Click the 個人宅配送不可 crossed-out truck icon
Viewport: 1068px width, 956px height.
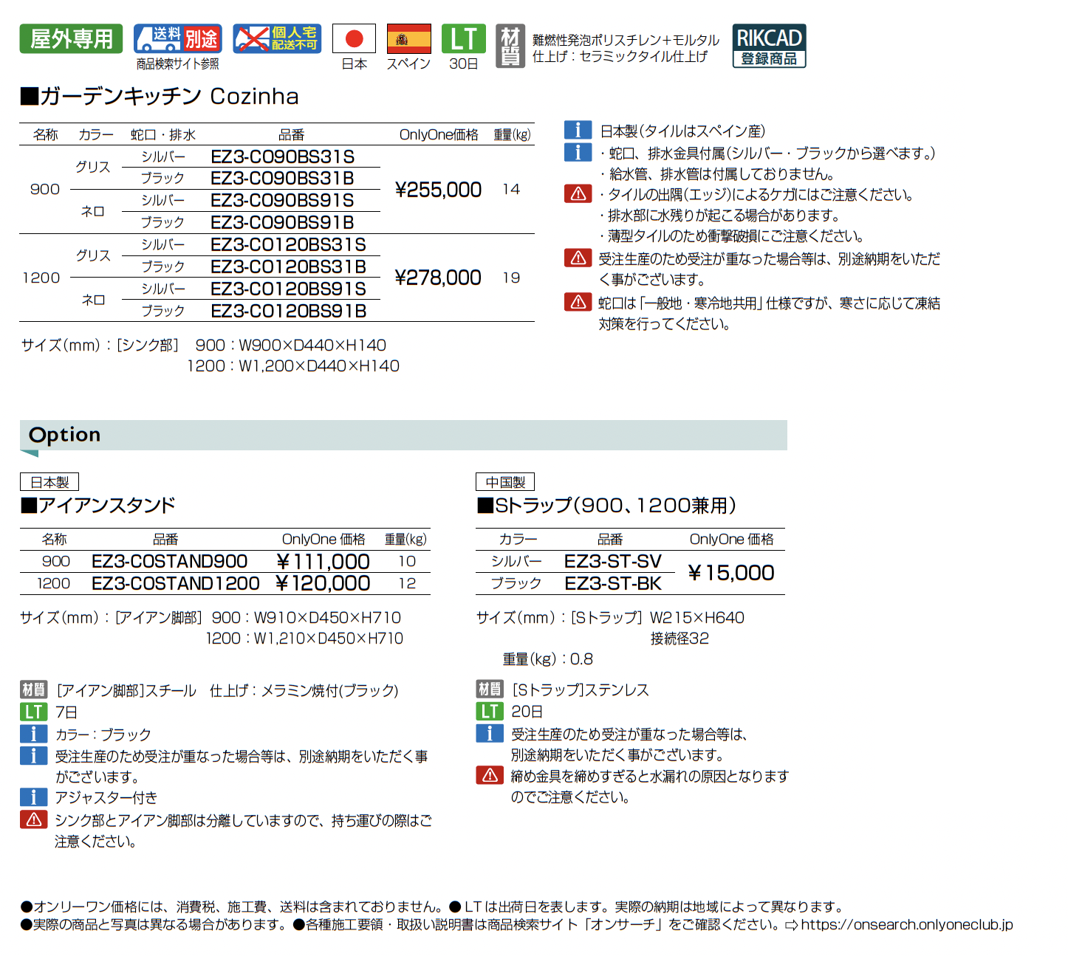(x=277, y=38)
